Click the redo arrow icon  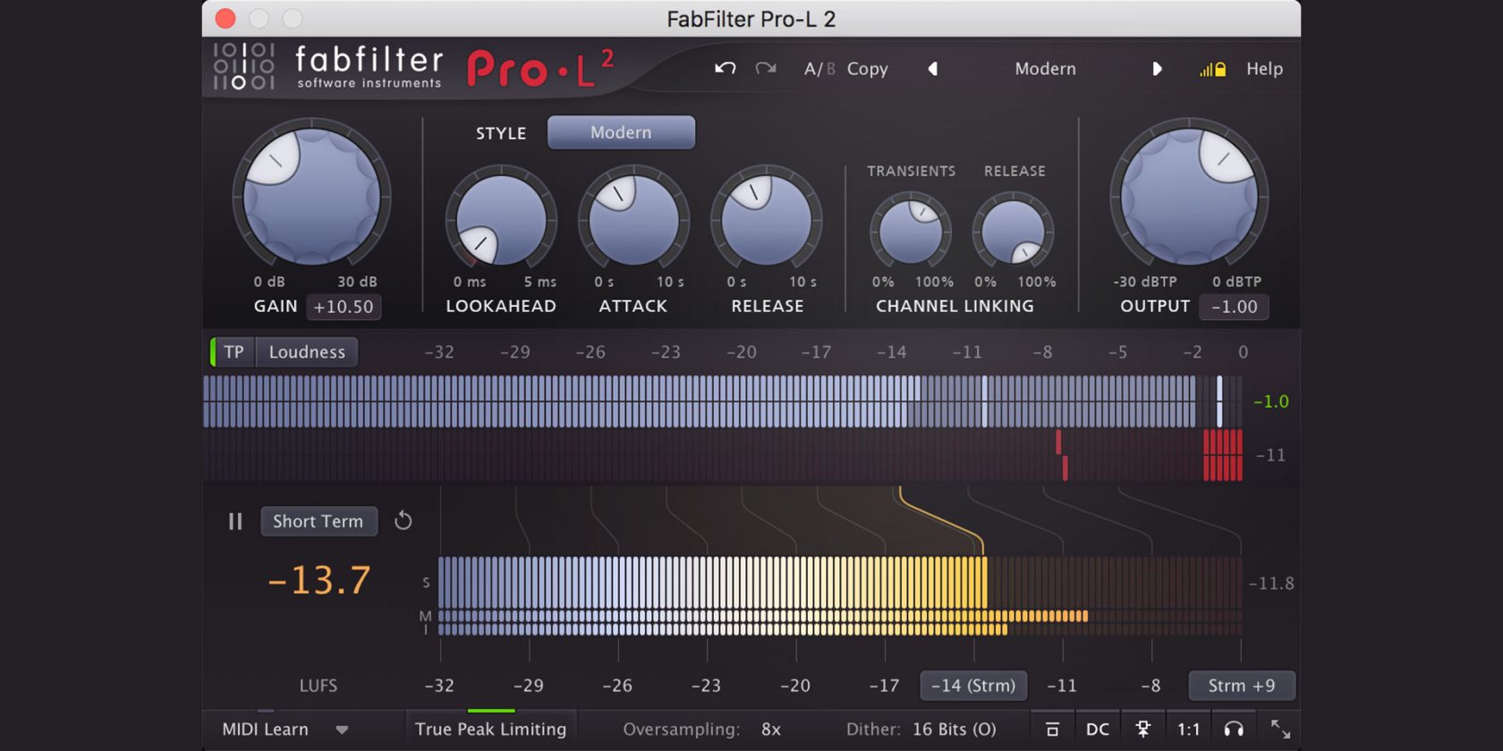[x=766, y=68]
